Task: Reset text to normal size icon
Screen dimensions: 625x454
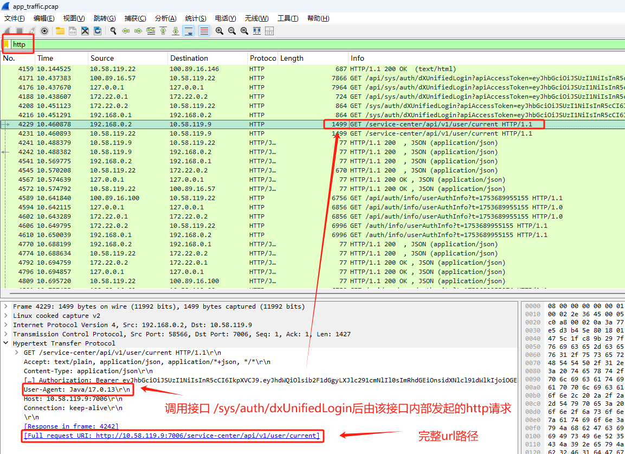Action: pos(244,31)
